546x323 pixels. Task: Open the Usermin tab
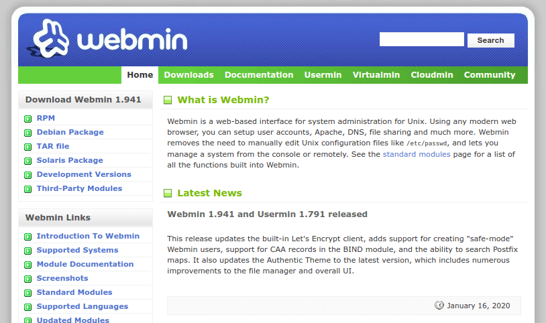(323, 75)
